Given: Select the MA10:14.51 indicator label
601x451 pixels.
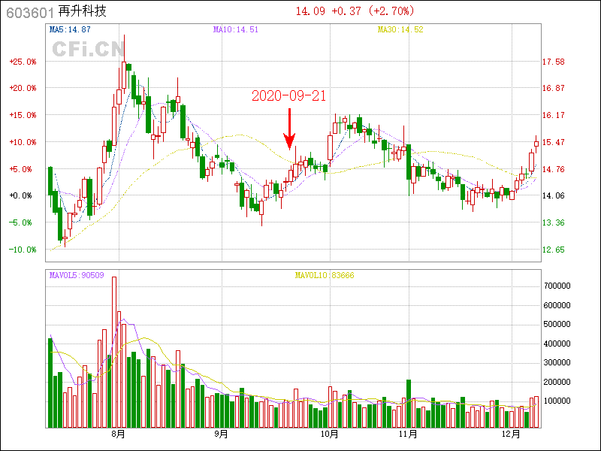Looking at the screenshot, I should [x=235, y=29].
